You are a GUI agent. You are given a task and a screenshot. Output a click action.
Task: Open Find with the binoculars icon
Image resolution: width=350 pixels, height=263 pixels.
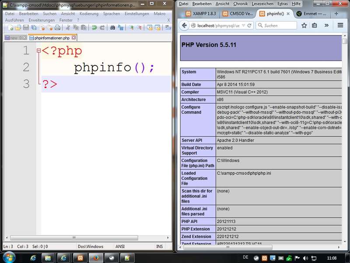point(112,28)
